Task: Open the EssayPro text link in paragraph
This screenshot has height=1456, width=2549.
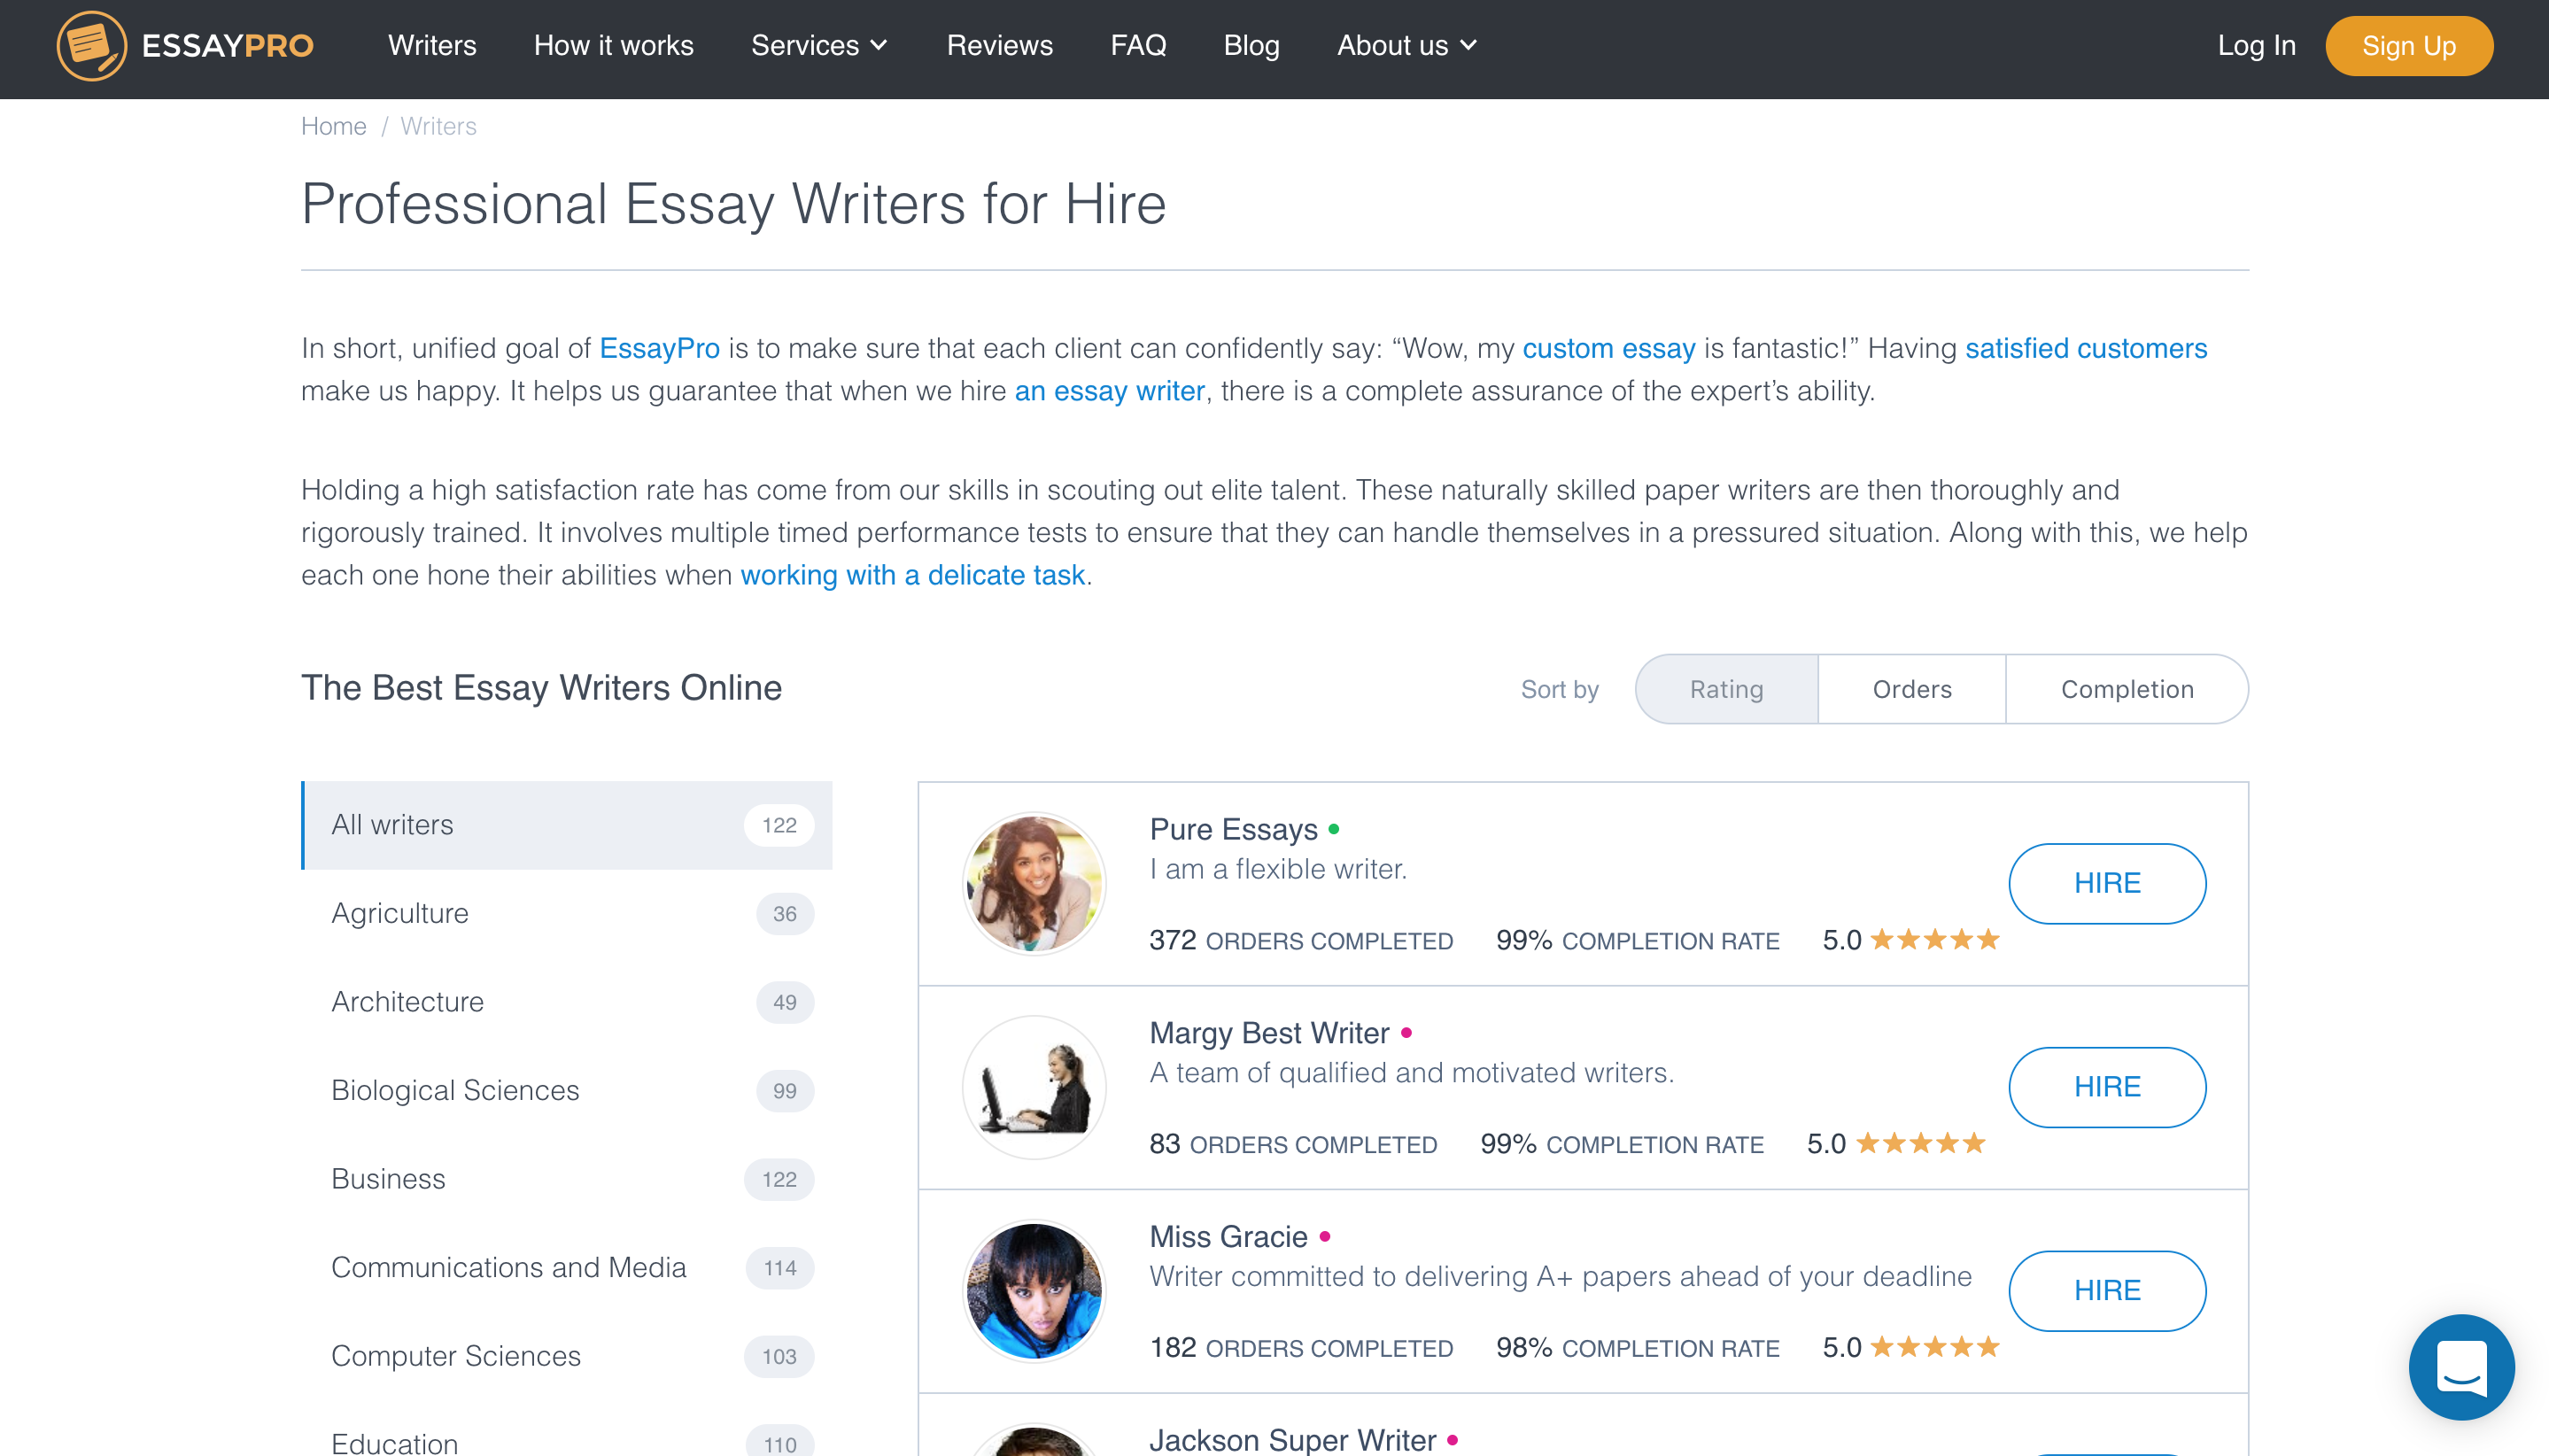Action: (659, 348)
